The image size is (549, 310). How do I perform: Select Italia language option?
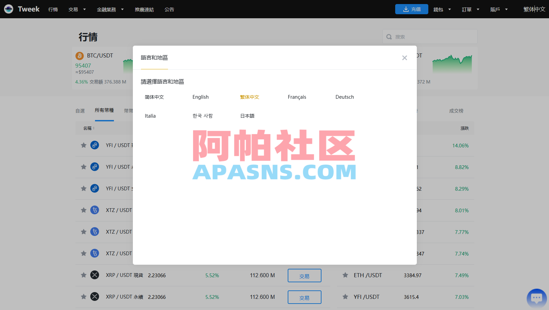click(150, 116)
